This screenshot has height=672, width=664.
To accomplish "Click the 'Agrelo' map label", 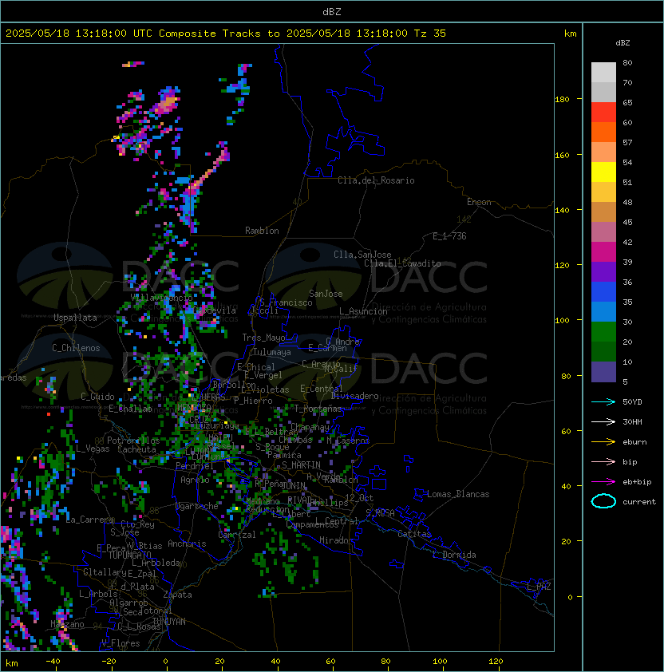I will 195,480.
